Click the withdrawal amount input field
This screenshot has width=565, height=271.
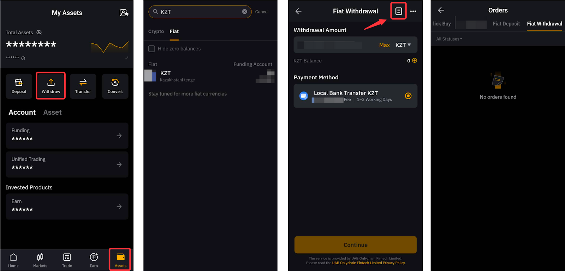pos(335,45)
